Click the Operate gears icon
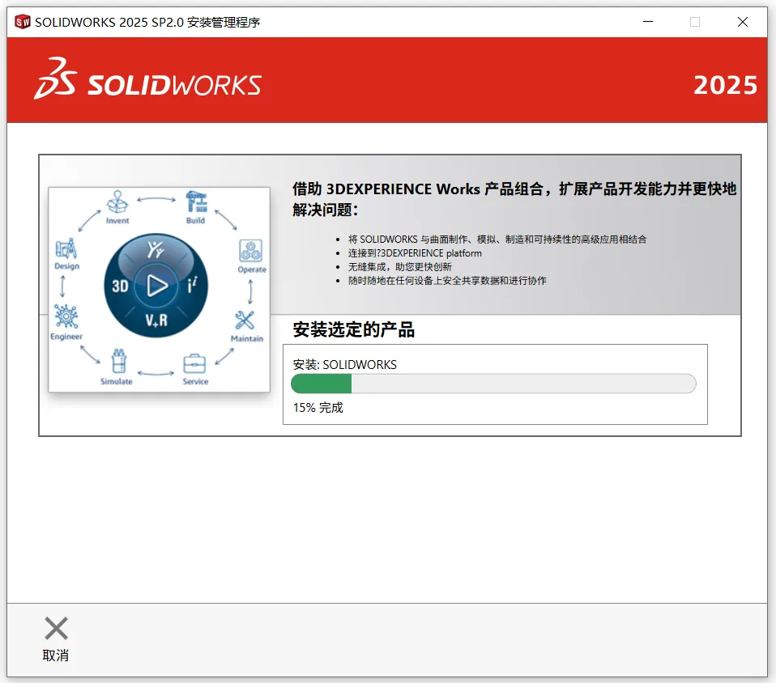776x683 pixels. [251, 251]
